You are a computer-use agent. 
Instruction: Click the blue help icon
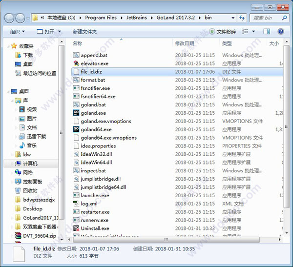click(x=281, y=31)
